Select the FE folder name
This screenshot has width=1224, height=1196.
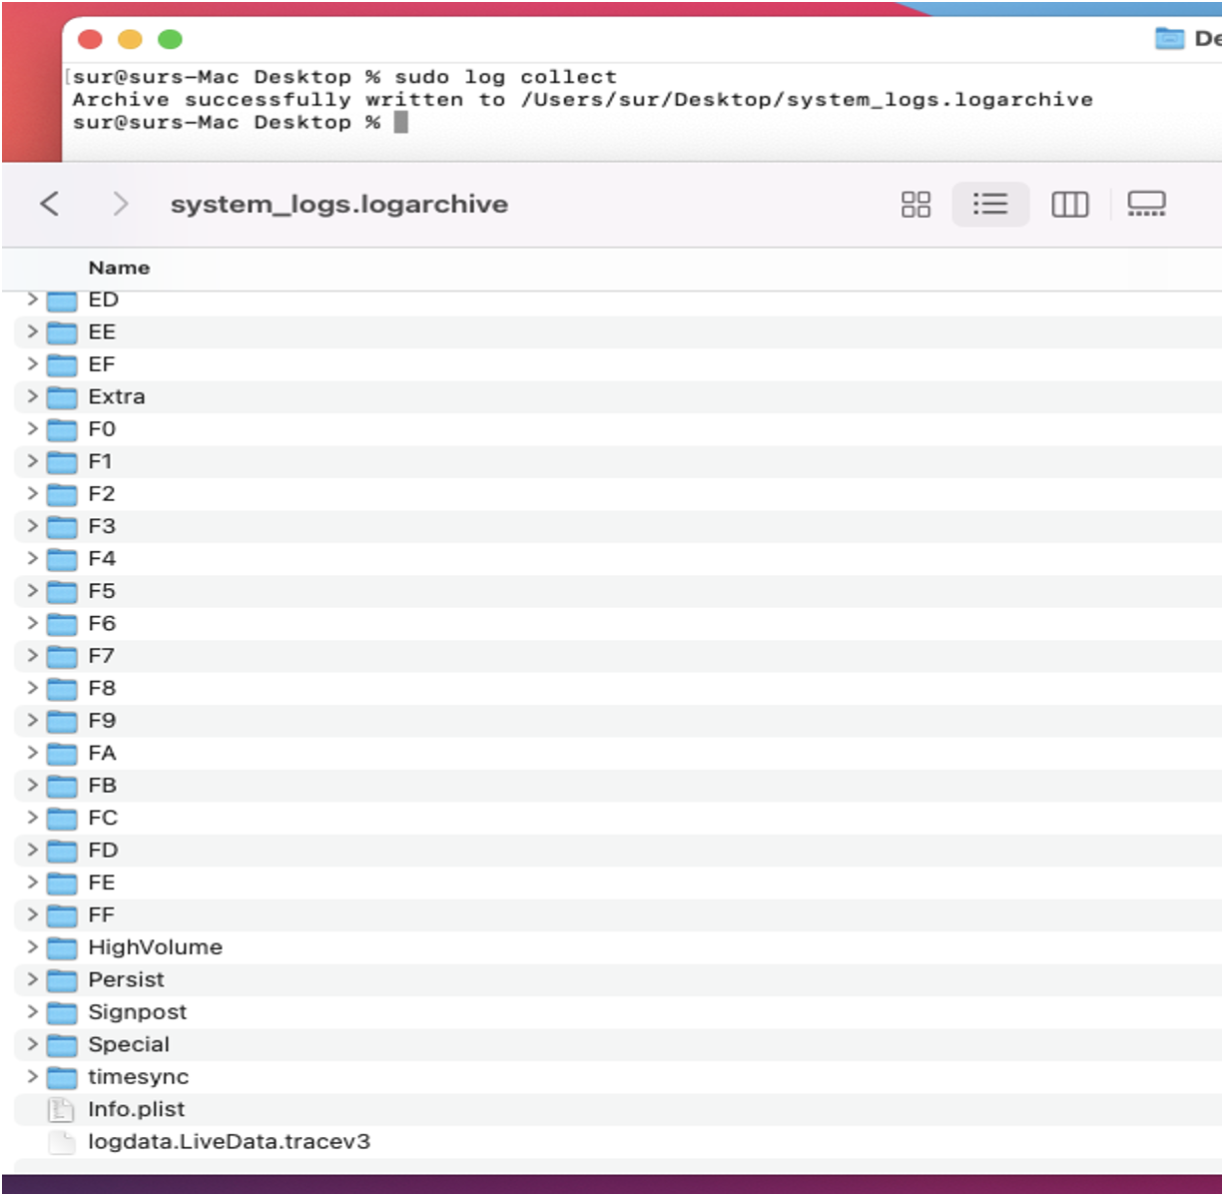coord(102,883)
